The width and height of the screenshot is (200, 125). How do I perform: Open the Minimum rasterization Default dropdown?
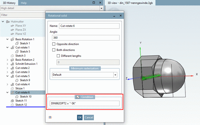click(x=115, y=75)
